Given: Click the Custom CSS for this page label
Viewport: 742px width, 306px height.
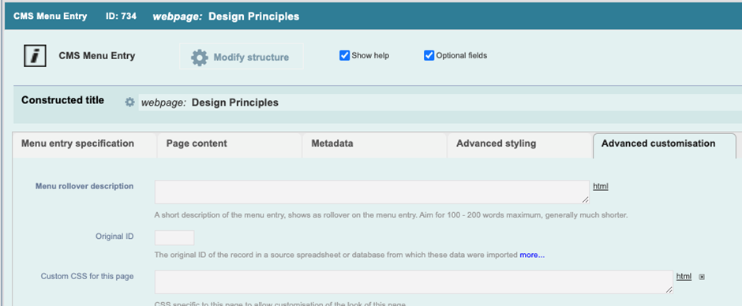Looking at the screenshot, I should [87, 276].
